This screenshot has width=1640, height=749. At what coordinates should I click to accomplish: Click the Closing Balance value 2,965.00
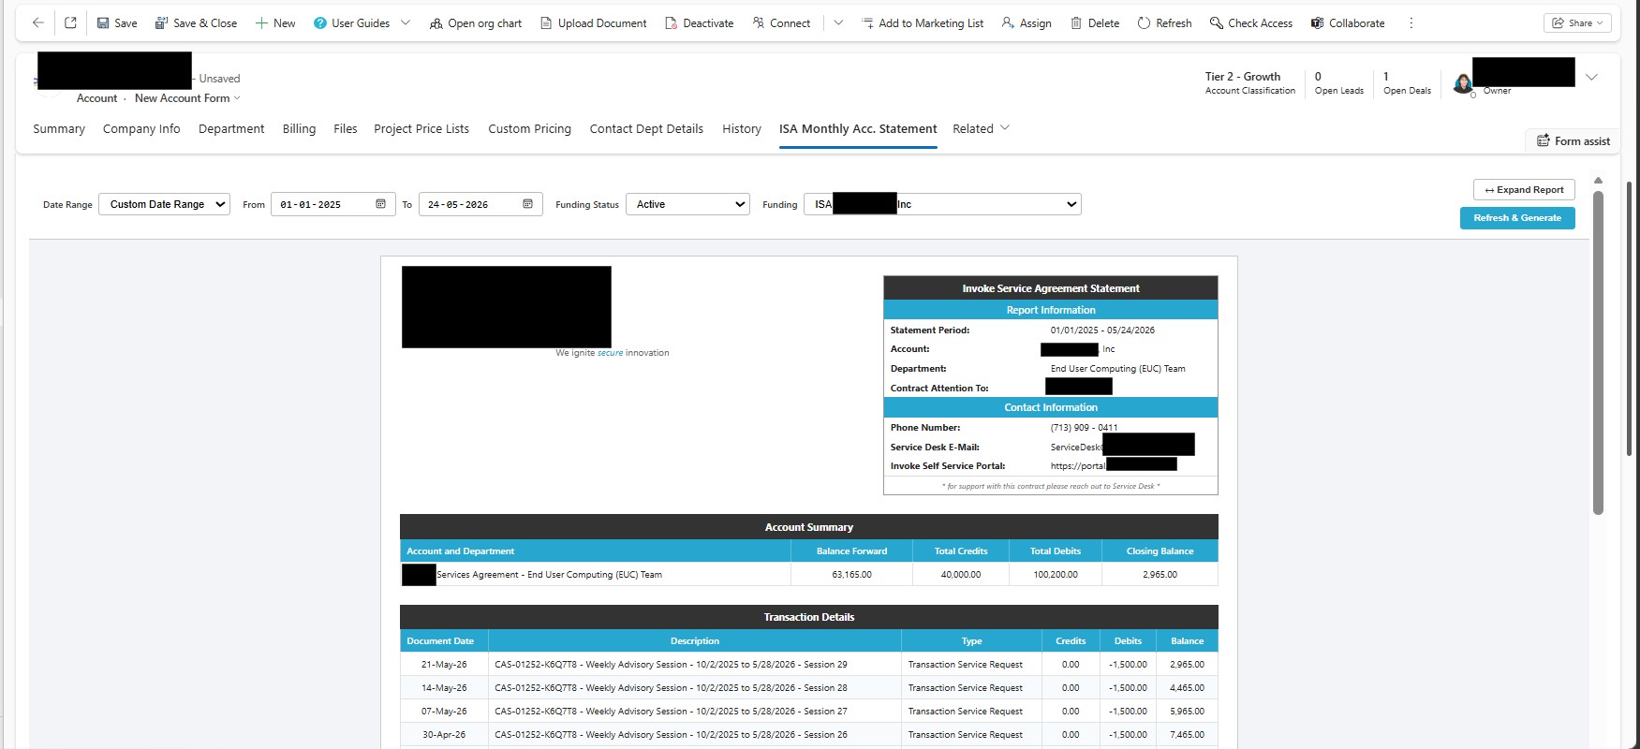[x=1160, y=575]
